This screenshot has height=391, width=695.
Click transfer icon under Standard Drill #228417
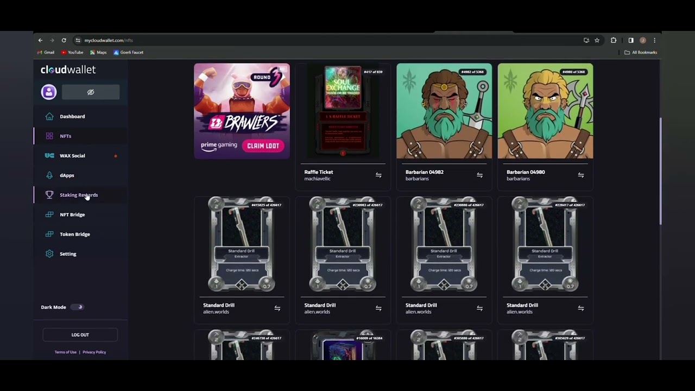click(x=580, y=308)
